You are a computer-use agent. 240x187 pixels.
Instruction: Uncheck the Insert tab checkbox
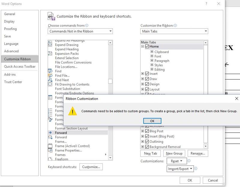pyautogui.click(x=147, y=74)
